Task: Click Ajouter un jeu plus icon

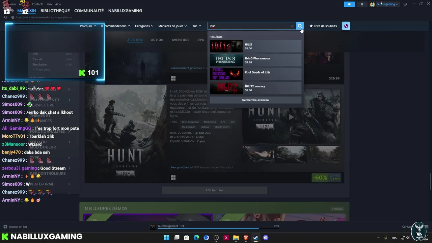Action: tap(5, 227)
